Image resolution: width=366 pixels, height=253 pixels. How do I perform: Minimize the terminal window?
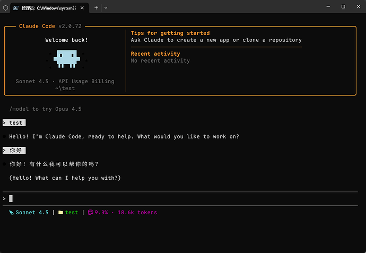pos(328,7)
